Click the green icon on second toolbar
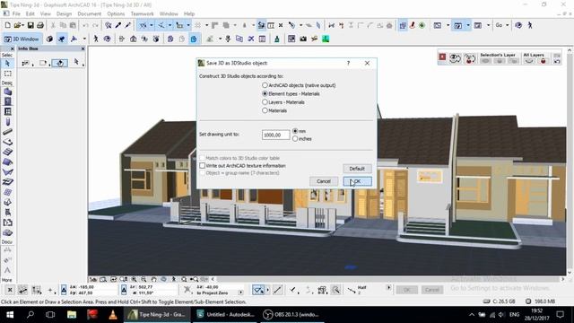The height and width of the screenshot is (323, 574). pyautogui.click(x=326, y=39)
